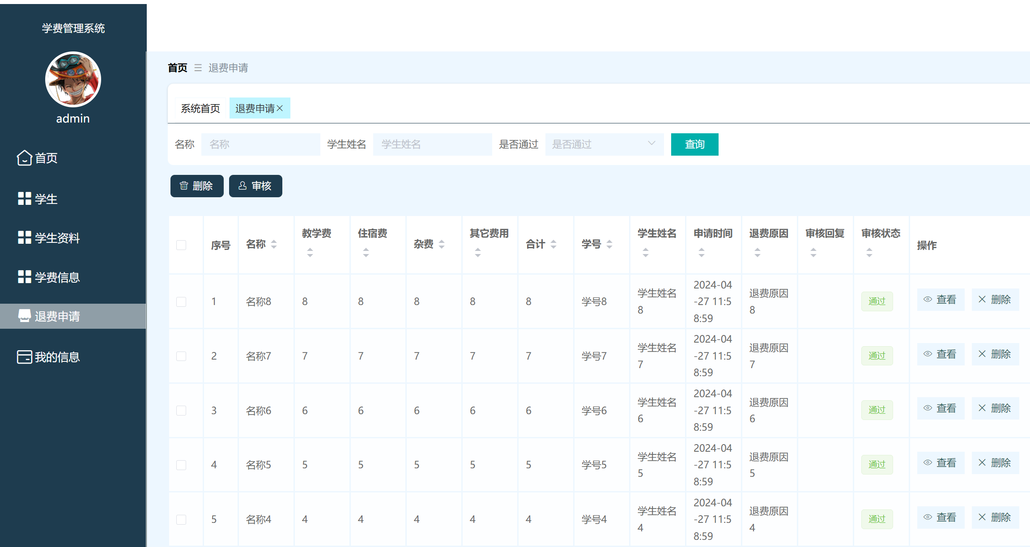Check the checkbox for row 名称6

coord(181,411)
